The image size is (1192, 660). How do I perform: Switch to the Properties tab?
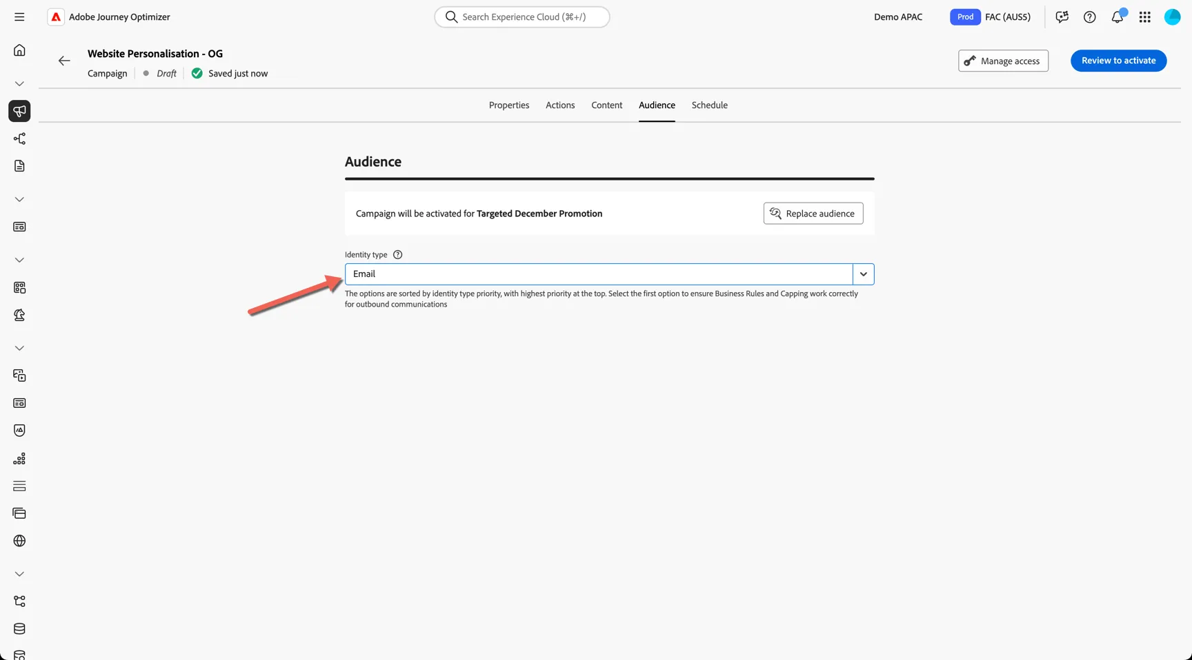(509, 105)
